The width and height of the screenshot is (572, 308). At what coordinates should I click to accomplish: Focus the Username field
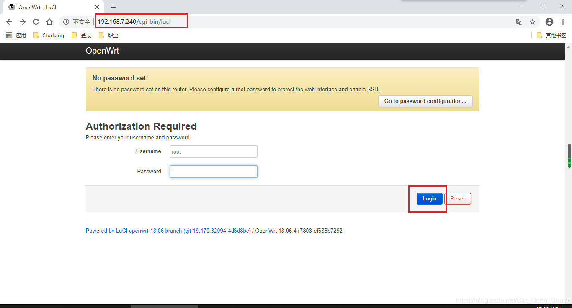213,151
